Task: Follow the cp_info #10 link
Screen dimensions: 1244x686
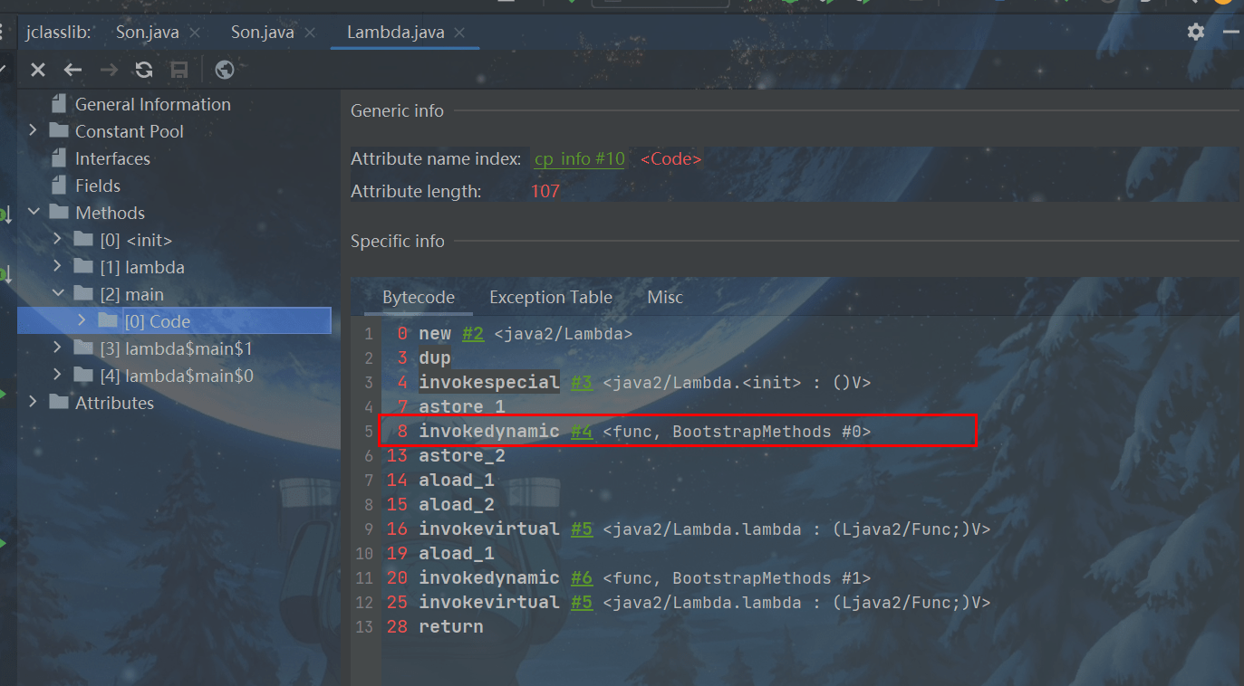Action: [579, 159]
